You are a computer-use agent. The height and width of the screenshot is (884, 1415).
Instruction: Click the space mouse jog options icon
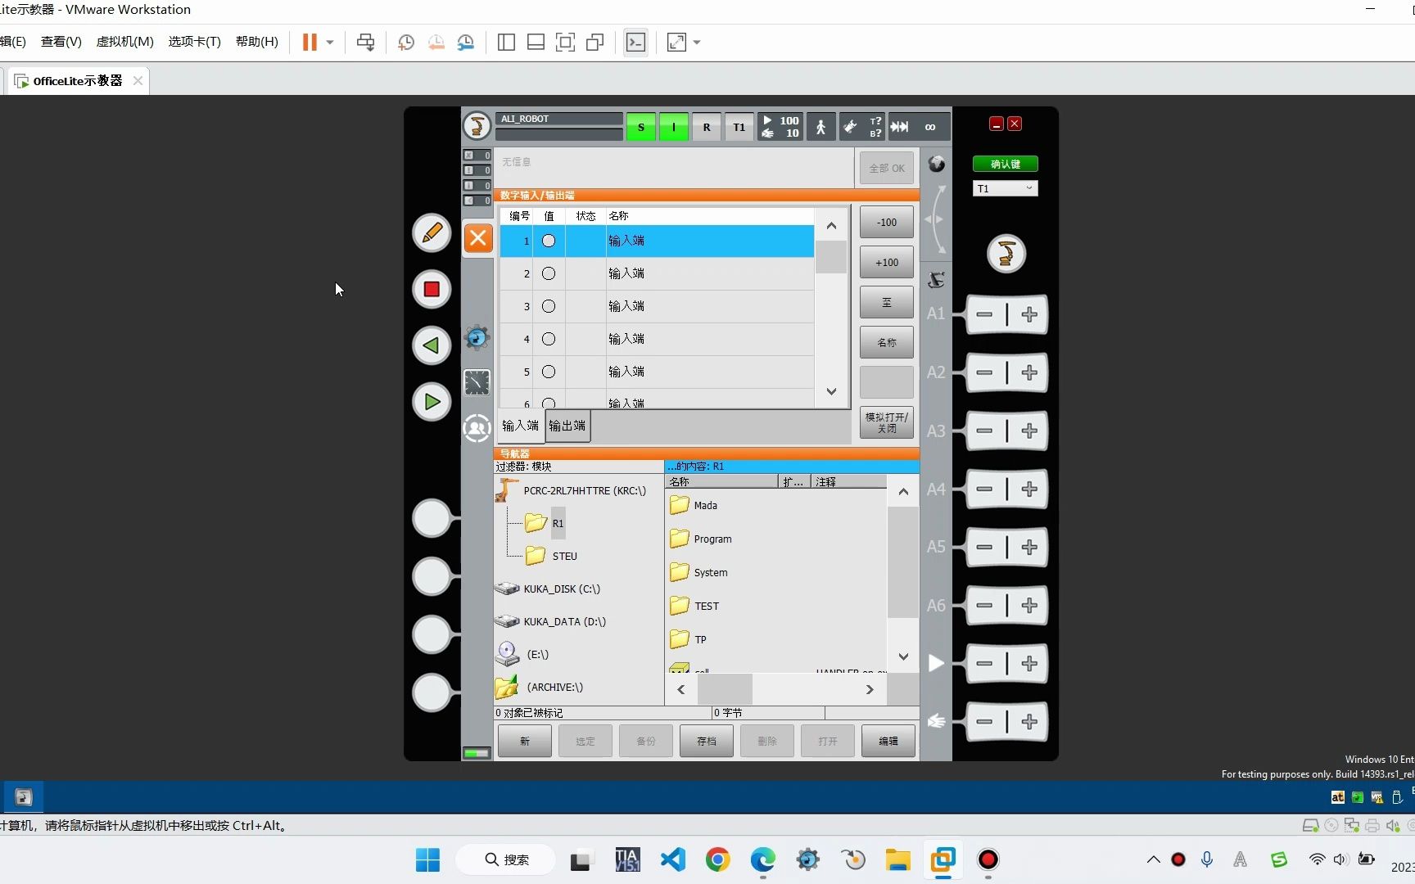pos(936,280)
